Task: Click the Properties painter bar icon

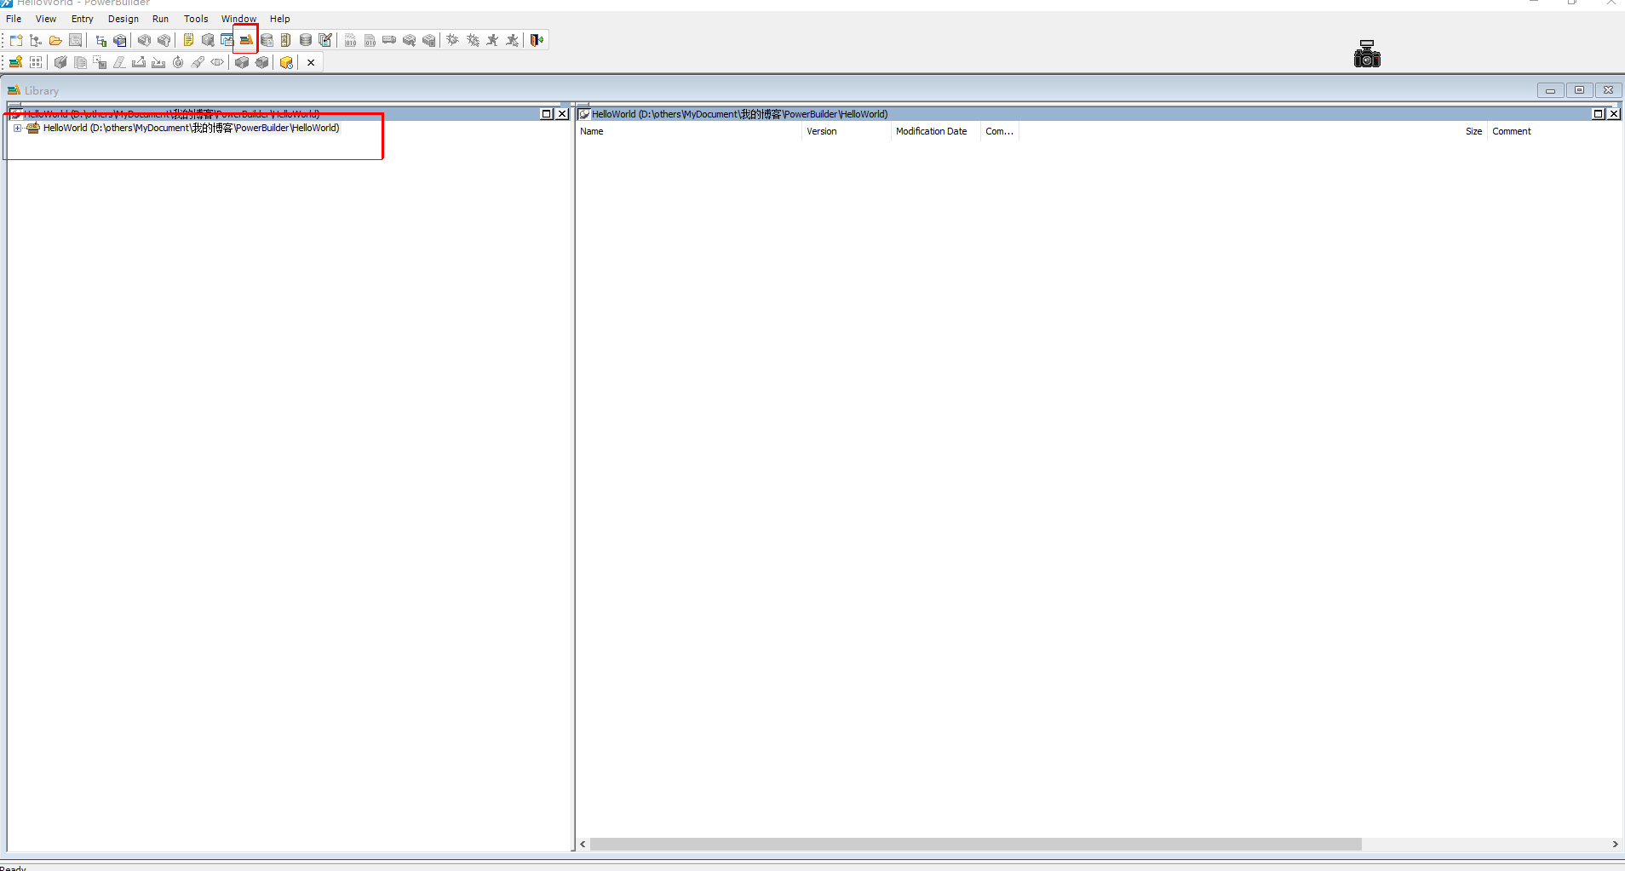Action: pyautogui.click(x=217, y=62)
